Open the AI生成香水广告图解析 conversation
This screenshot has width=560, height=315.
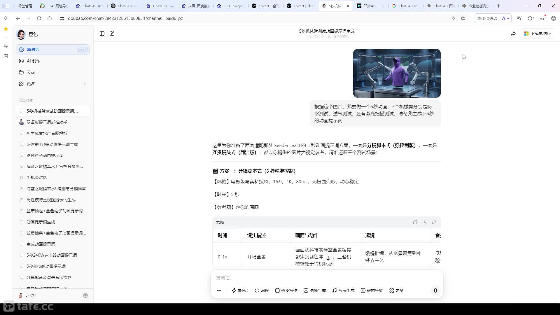[53, 133]
